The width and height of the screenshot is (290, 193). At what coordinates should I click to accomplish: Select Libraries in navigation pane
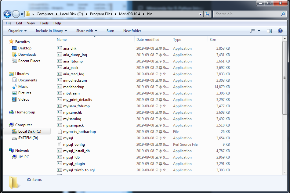[x=22, y=74]
